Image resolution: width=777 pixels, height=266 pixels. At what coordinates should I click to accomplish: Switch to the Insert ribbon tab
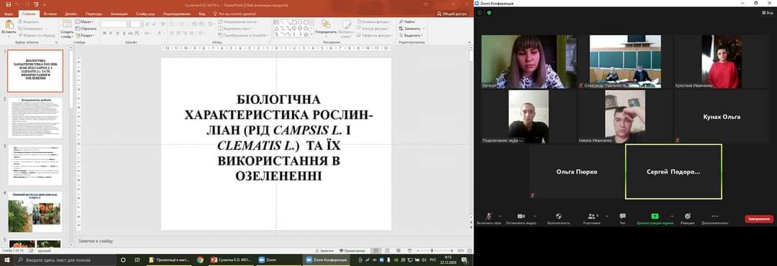(50, 14)
